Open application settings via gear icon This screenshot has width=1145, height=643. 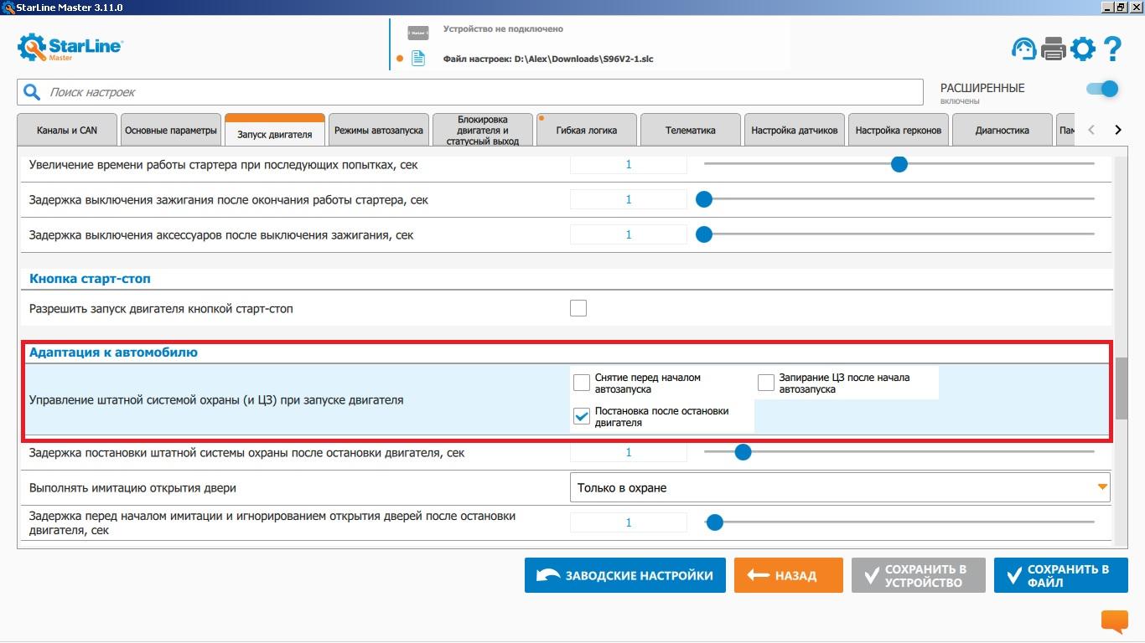click(x=1083, y=49)
